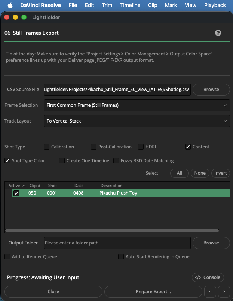Uncheck the Content shot type checkbox
Viewport: 233px width, 301px height.
188,147
